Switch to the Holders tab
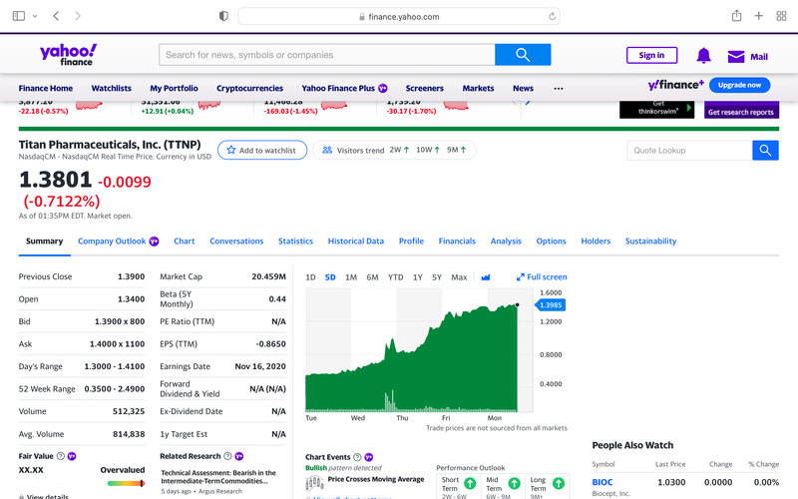 [x=596, y=242]
